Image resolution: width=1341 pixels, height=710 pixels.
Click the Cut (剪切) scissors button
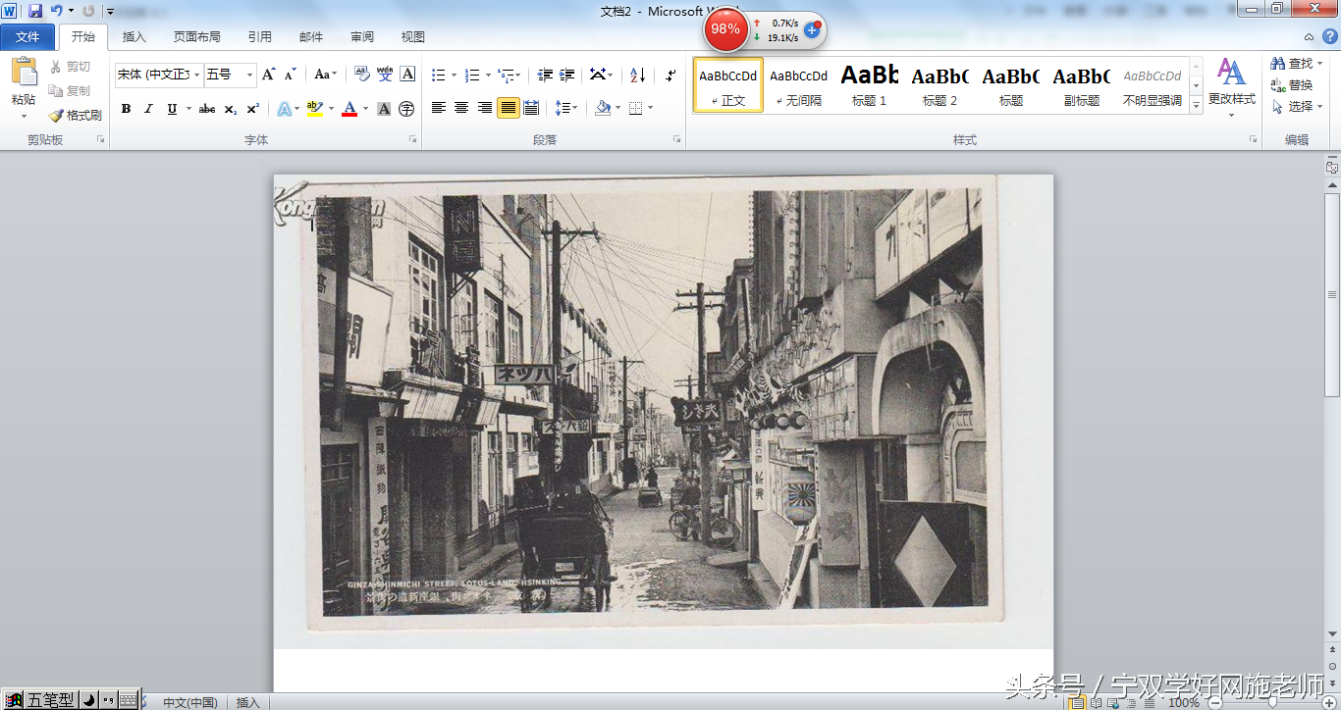pyautogui.click(x=71, y=67)
